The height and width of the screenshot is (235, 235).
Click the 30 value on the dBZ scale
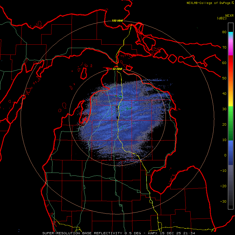pyautogui.click(x=224, y=109)
